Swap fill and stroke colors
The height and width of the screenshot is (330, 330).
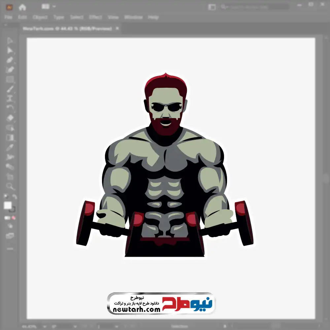(x=14, y=197)
